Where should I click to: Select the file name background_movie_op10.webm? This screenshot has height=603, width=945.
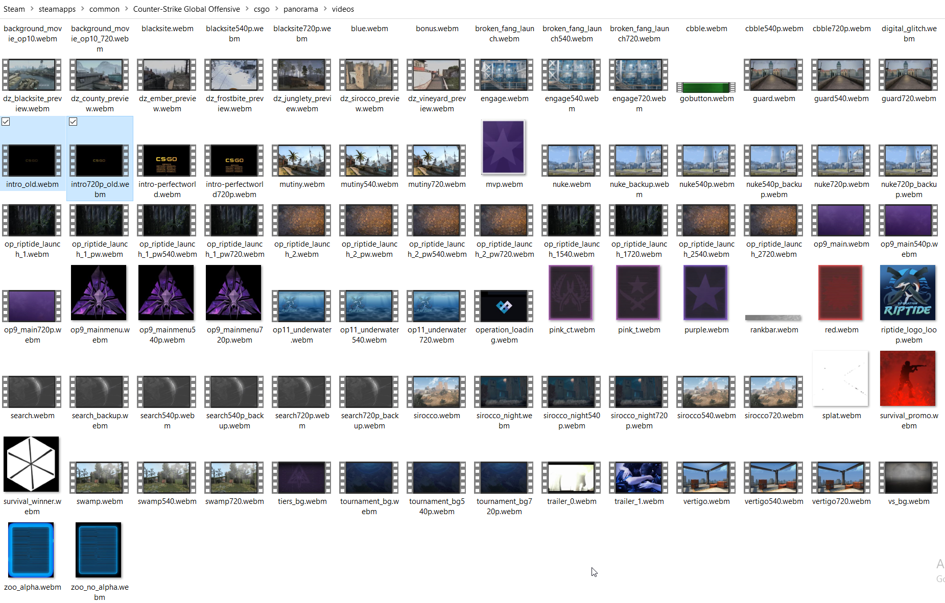point(32,34)
